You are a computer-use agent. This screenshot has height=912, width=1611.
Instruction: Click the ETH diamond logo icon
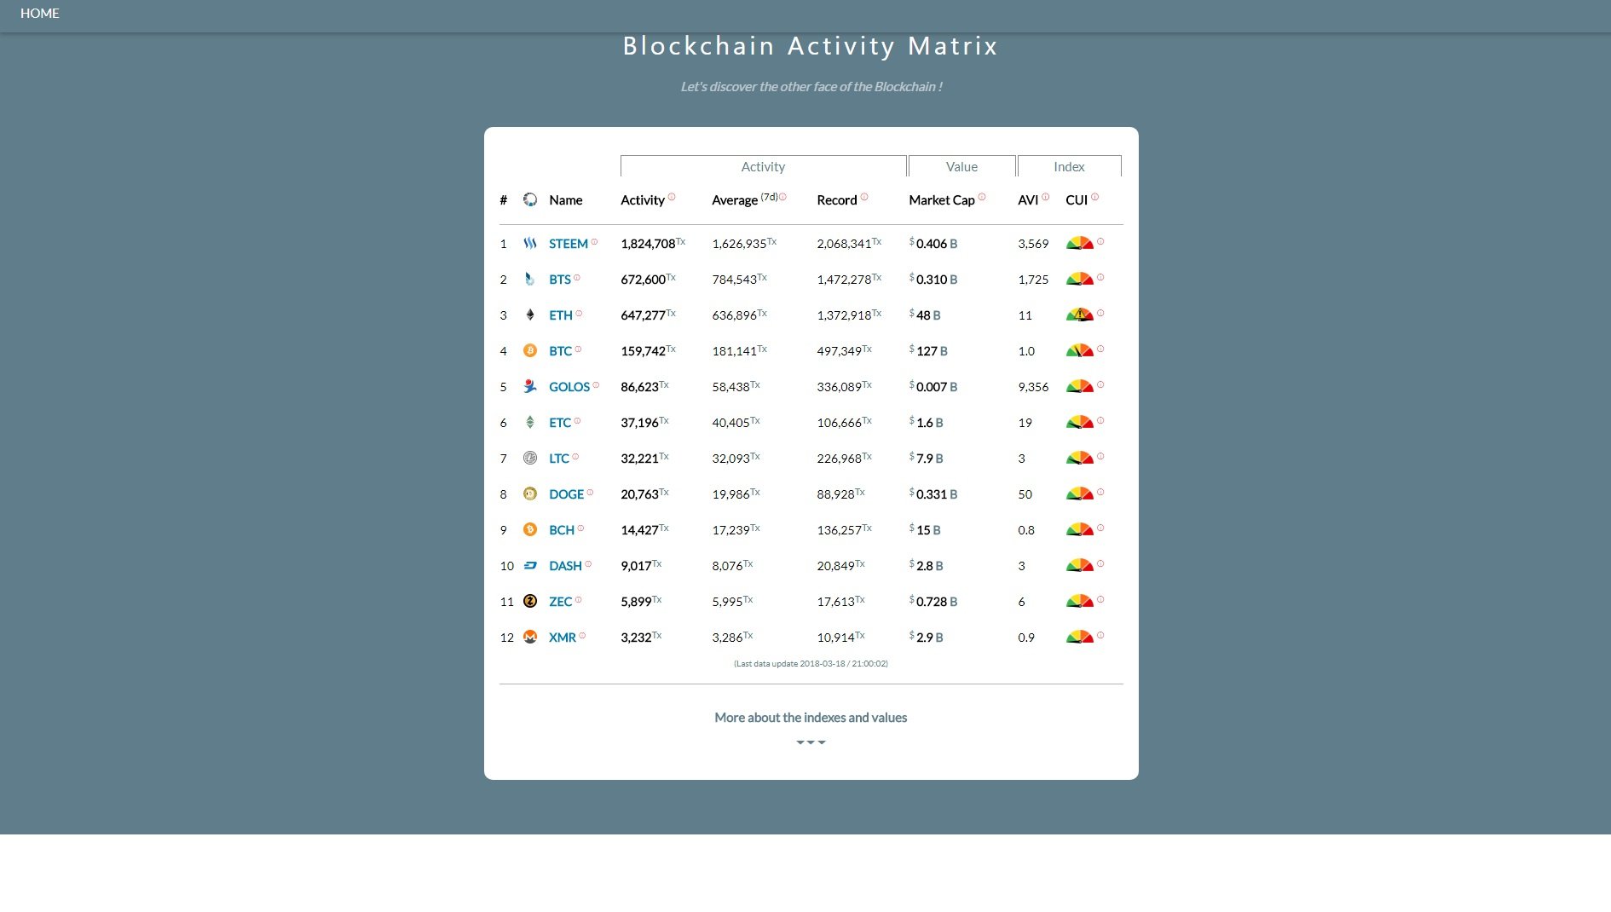pyautogui.click(x=530, y=315)
